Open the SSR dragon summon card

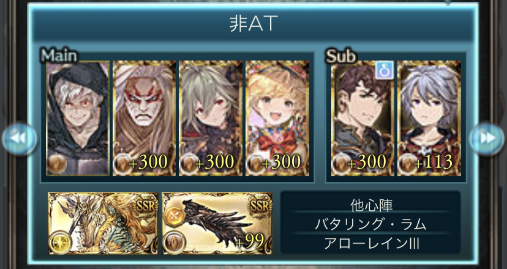pos(103,223)
